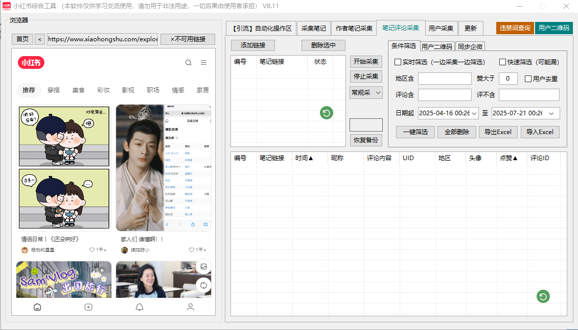
Task: Enable 实时筛选 real-time filtering
Action: click(x=397, y=61)
